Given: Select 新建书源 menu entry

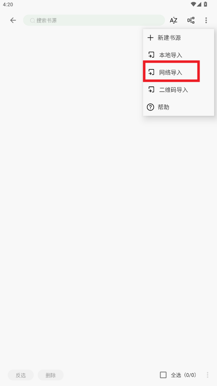Looking at the screenshot, I should point(178,38).
